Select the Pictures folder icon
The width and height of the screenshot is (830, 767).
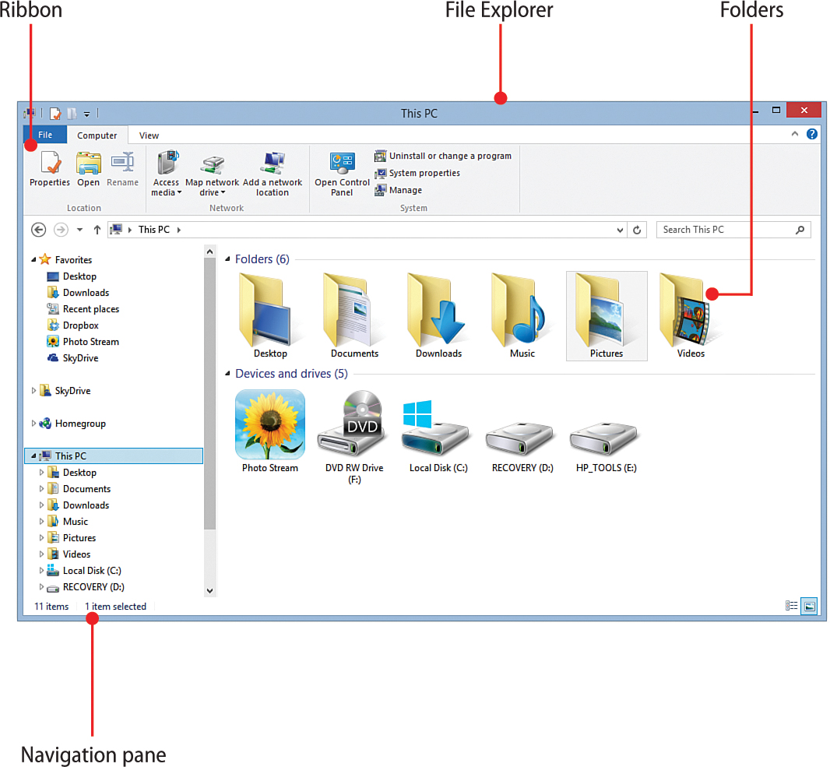coord(607,315)
